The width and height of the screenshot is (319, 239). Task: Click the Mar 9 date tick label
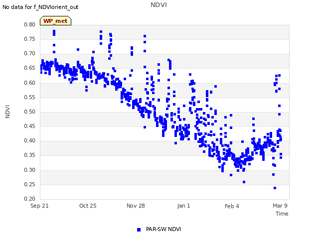pos(280,206)
